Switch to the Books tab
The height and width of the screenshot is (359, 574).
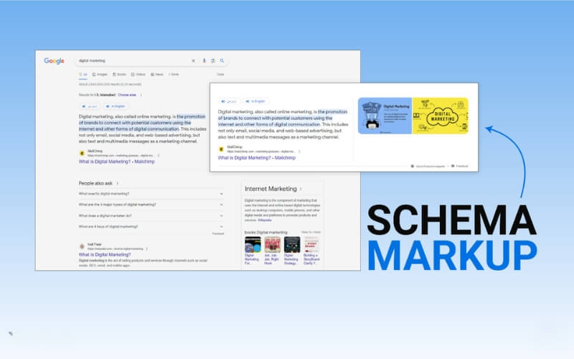[x=119, y=75]
